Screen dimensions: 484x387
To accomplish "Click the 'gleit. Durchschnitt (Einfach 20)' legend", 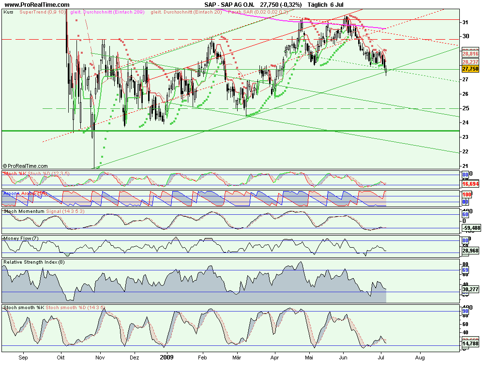I will point(186,12).
